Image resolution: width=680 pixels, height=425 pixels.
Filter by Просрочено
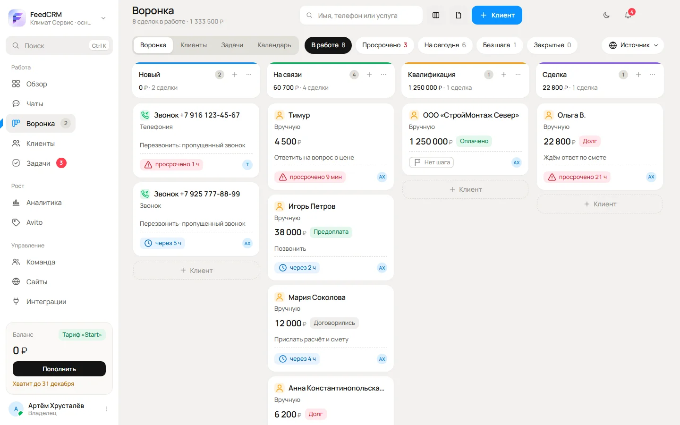click(385, 45)
